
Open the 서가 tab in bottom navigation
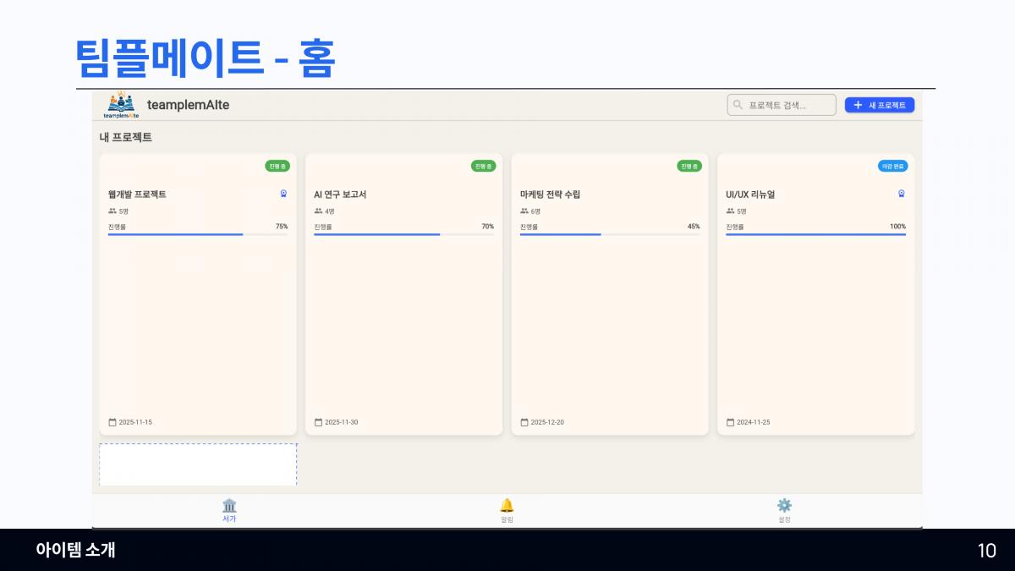229,510
